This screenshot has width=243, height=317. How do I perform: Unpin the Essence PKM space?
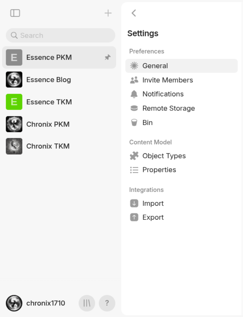point(107,57)
